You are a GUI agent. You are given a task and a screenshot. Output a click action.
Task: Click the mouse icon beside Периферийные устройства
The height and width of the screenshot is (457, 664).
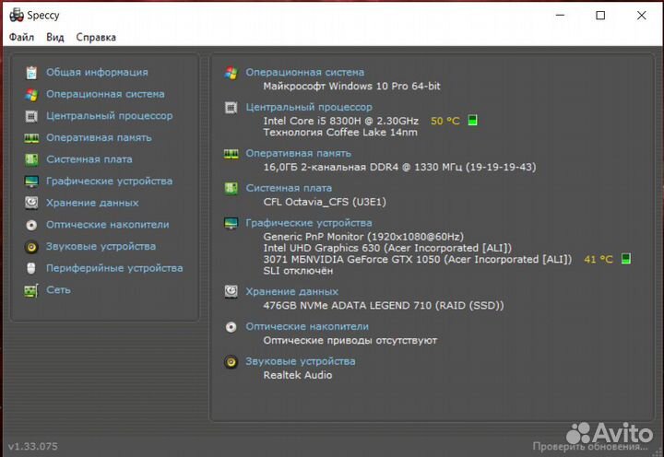click(31, 268)
